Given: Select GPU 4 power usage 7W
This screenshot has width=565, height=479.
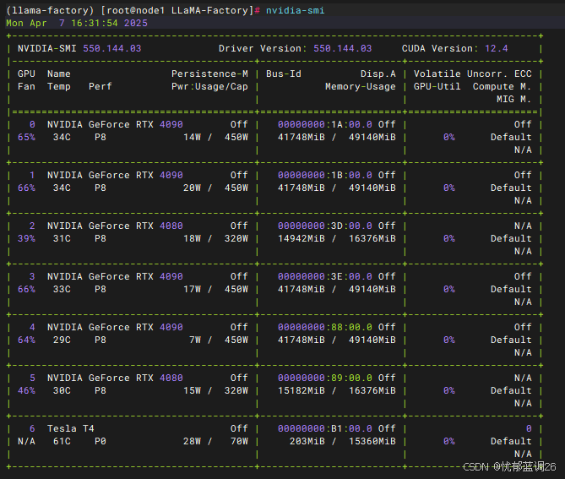Looking at the screenshot, I should (195, 340).
